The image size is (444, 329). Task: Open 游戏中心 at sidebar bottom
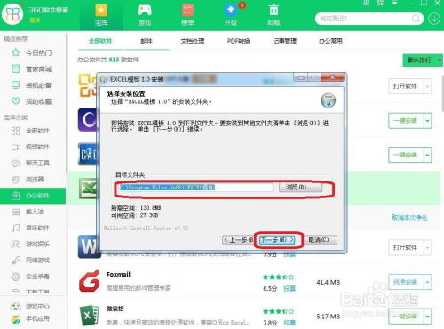(30, 306)
